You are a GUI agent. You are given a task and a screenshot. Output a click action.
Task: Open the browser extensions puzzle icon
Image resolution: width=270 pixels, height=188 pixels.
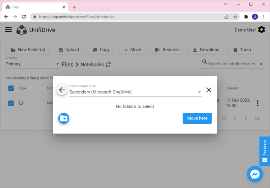tap(246, 17)
